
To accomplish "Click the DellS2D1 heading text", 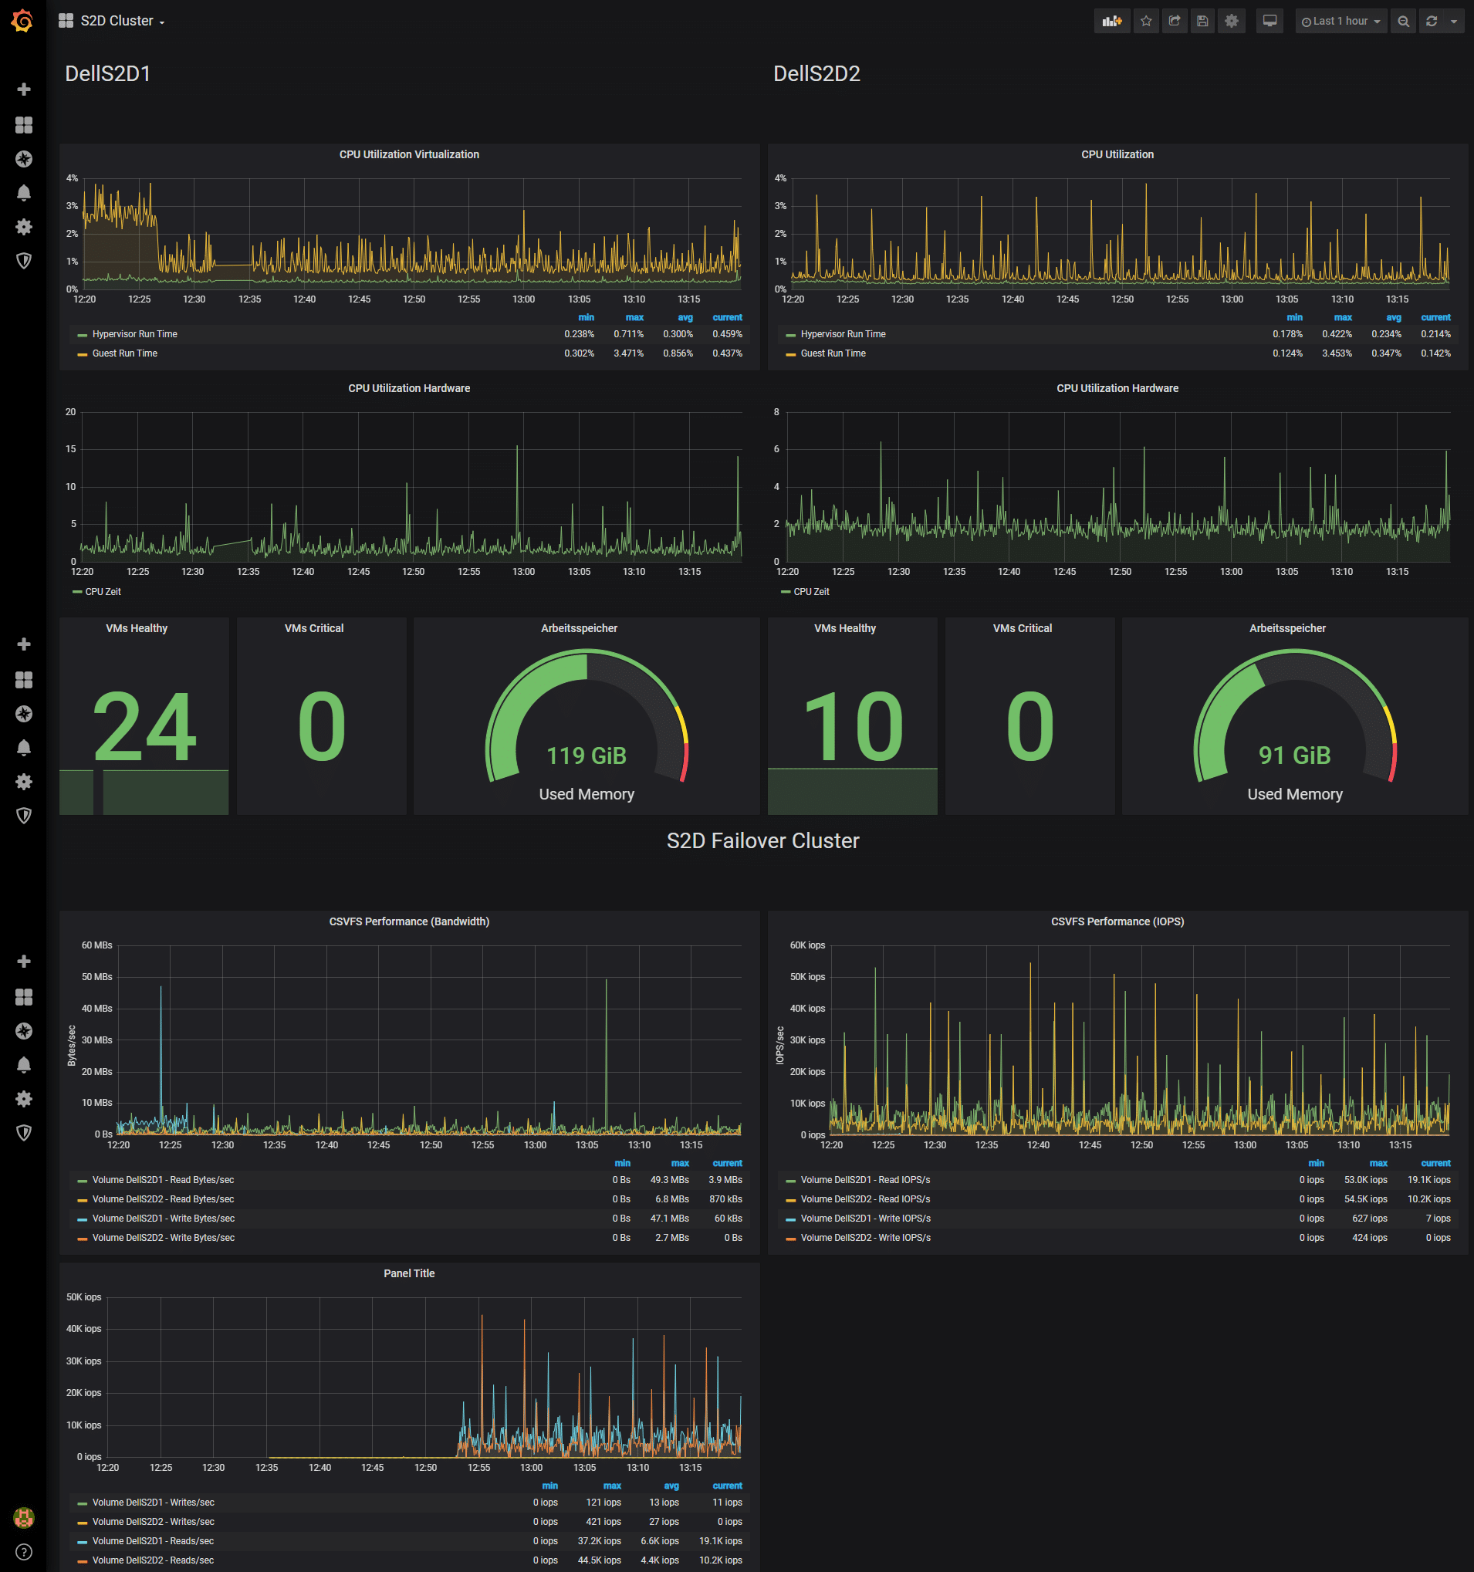I will pos(107,73).
